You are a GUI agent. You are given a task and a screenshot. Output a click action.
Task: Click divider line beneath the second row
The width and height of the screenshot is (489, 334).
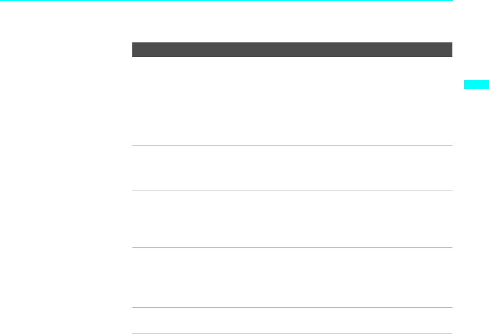[x=292, y=191]
